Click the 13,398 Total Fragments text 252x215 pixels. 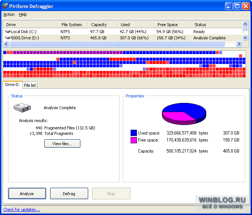coord(51,133)
